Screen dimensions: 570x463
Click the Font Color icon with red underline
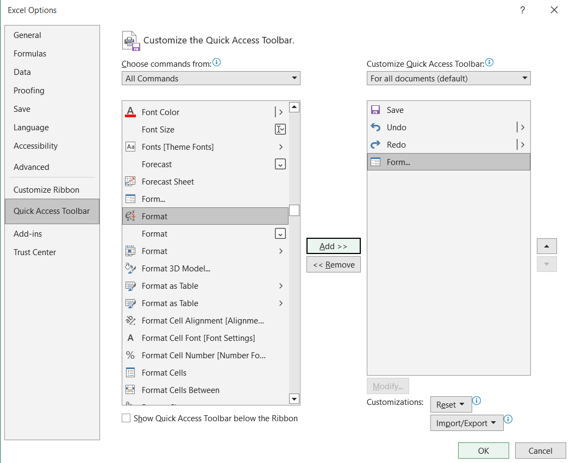coord(130,112)
